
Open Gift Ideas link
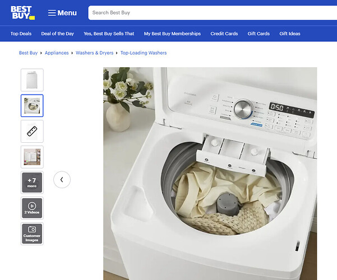[x=290, y=34]
